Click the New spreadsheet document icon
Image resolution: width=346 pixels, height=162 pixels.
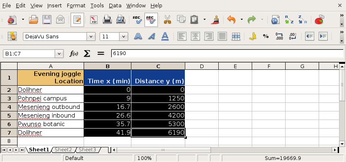point(12,20)
